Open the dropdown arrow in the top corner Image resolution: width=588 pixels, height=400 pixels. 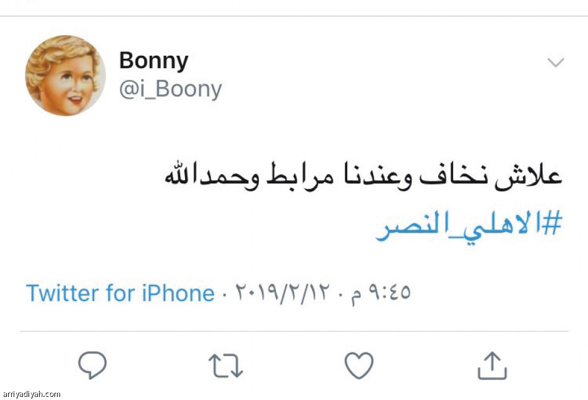click(x=556, y=62)
